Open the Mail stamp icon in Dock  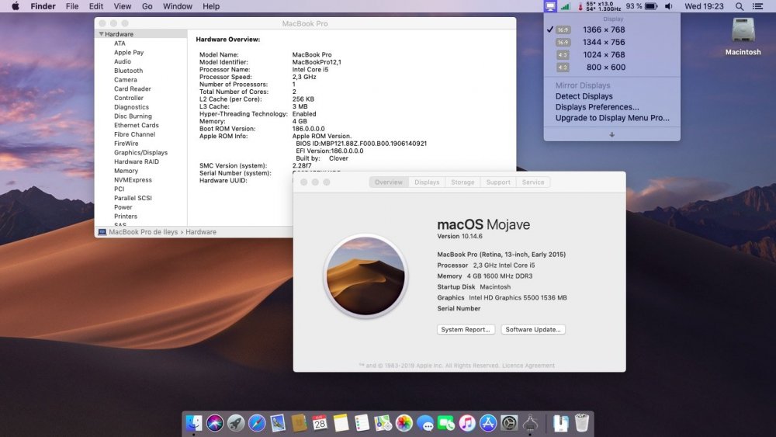(278, 423)
